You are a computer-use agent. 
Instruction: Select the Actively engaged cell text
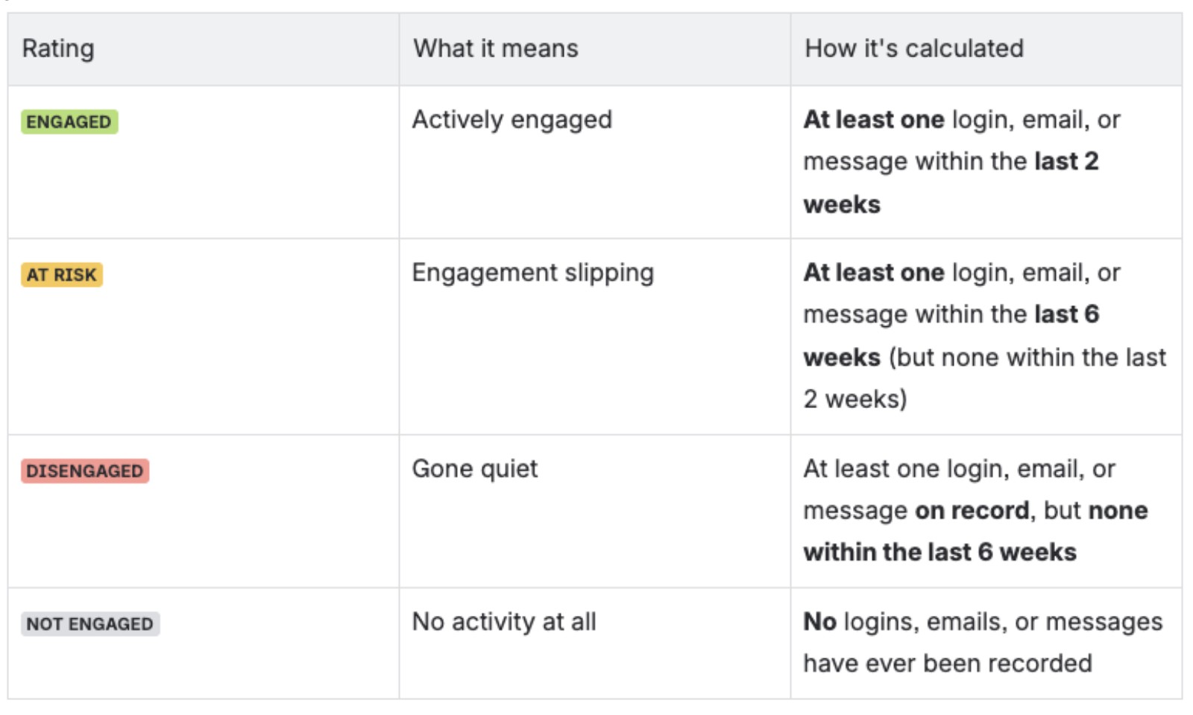click(512, 119)
